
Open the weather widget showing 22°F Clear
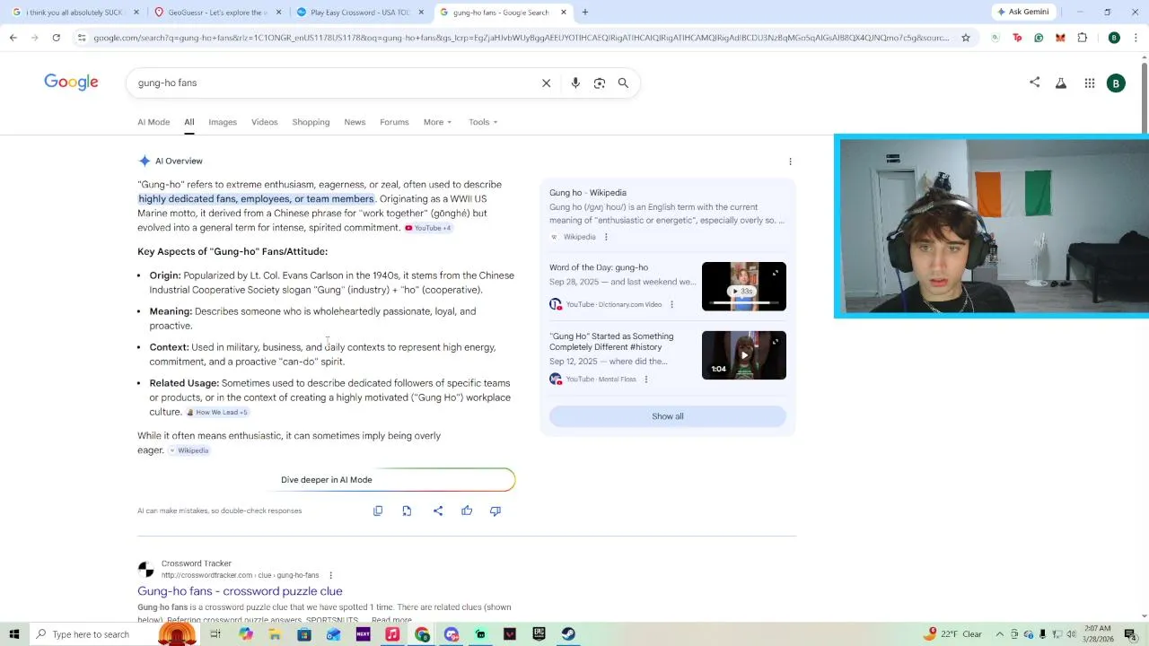point(953,634)
